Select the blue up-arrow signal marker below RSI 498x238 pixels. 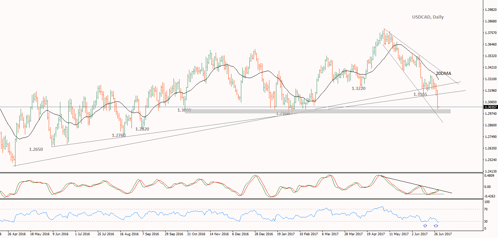pyautogui.click(x=425, y=226)
